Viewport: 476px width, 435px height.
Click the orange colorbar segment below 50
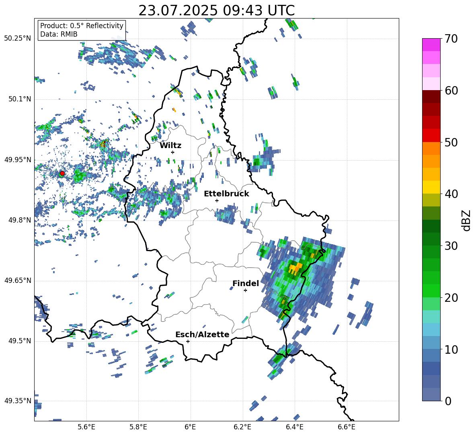coord(431,148)
